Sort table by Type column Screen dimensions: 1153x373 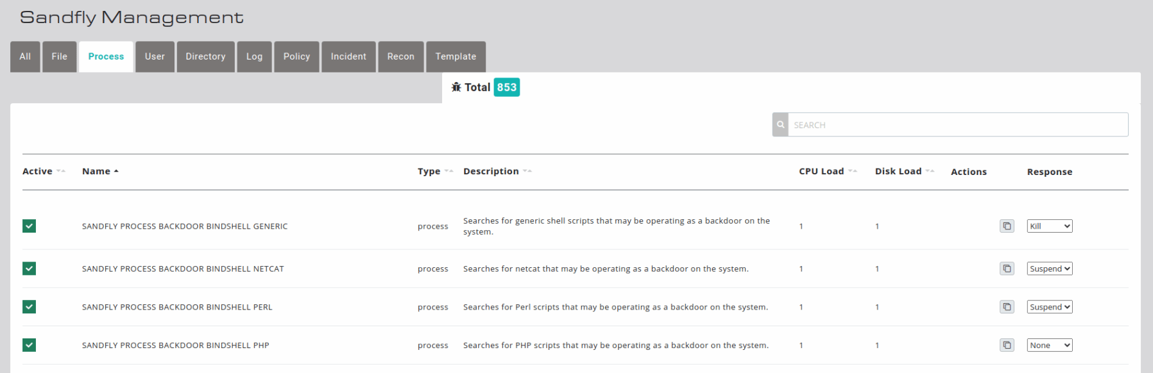pyautogui.click(x=435, y=171)
